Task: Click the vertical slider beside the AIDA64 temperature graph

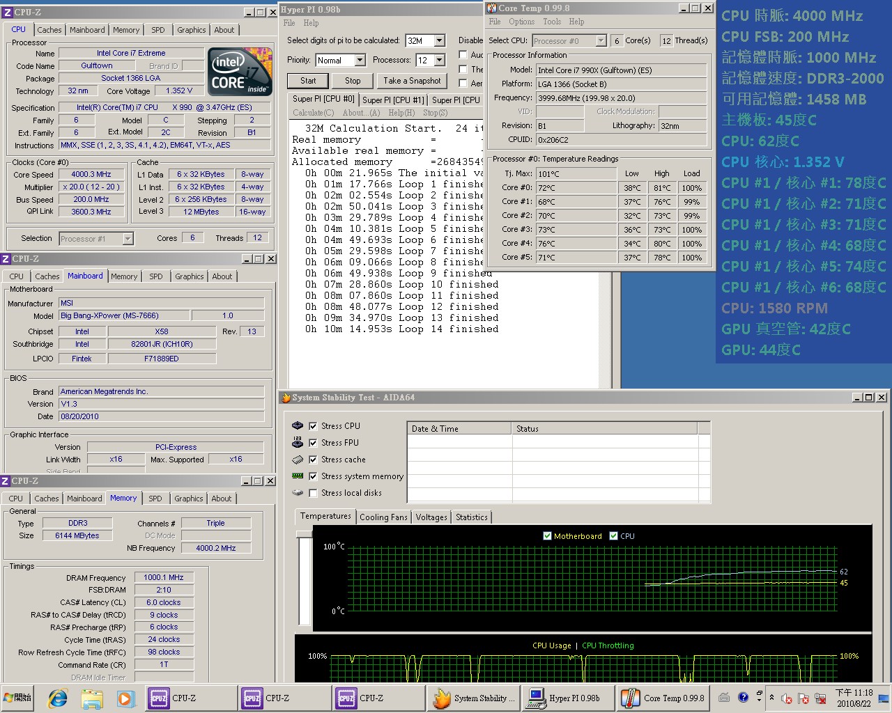Action: (x=304, y=579)
